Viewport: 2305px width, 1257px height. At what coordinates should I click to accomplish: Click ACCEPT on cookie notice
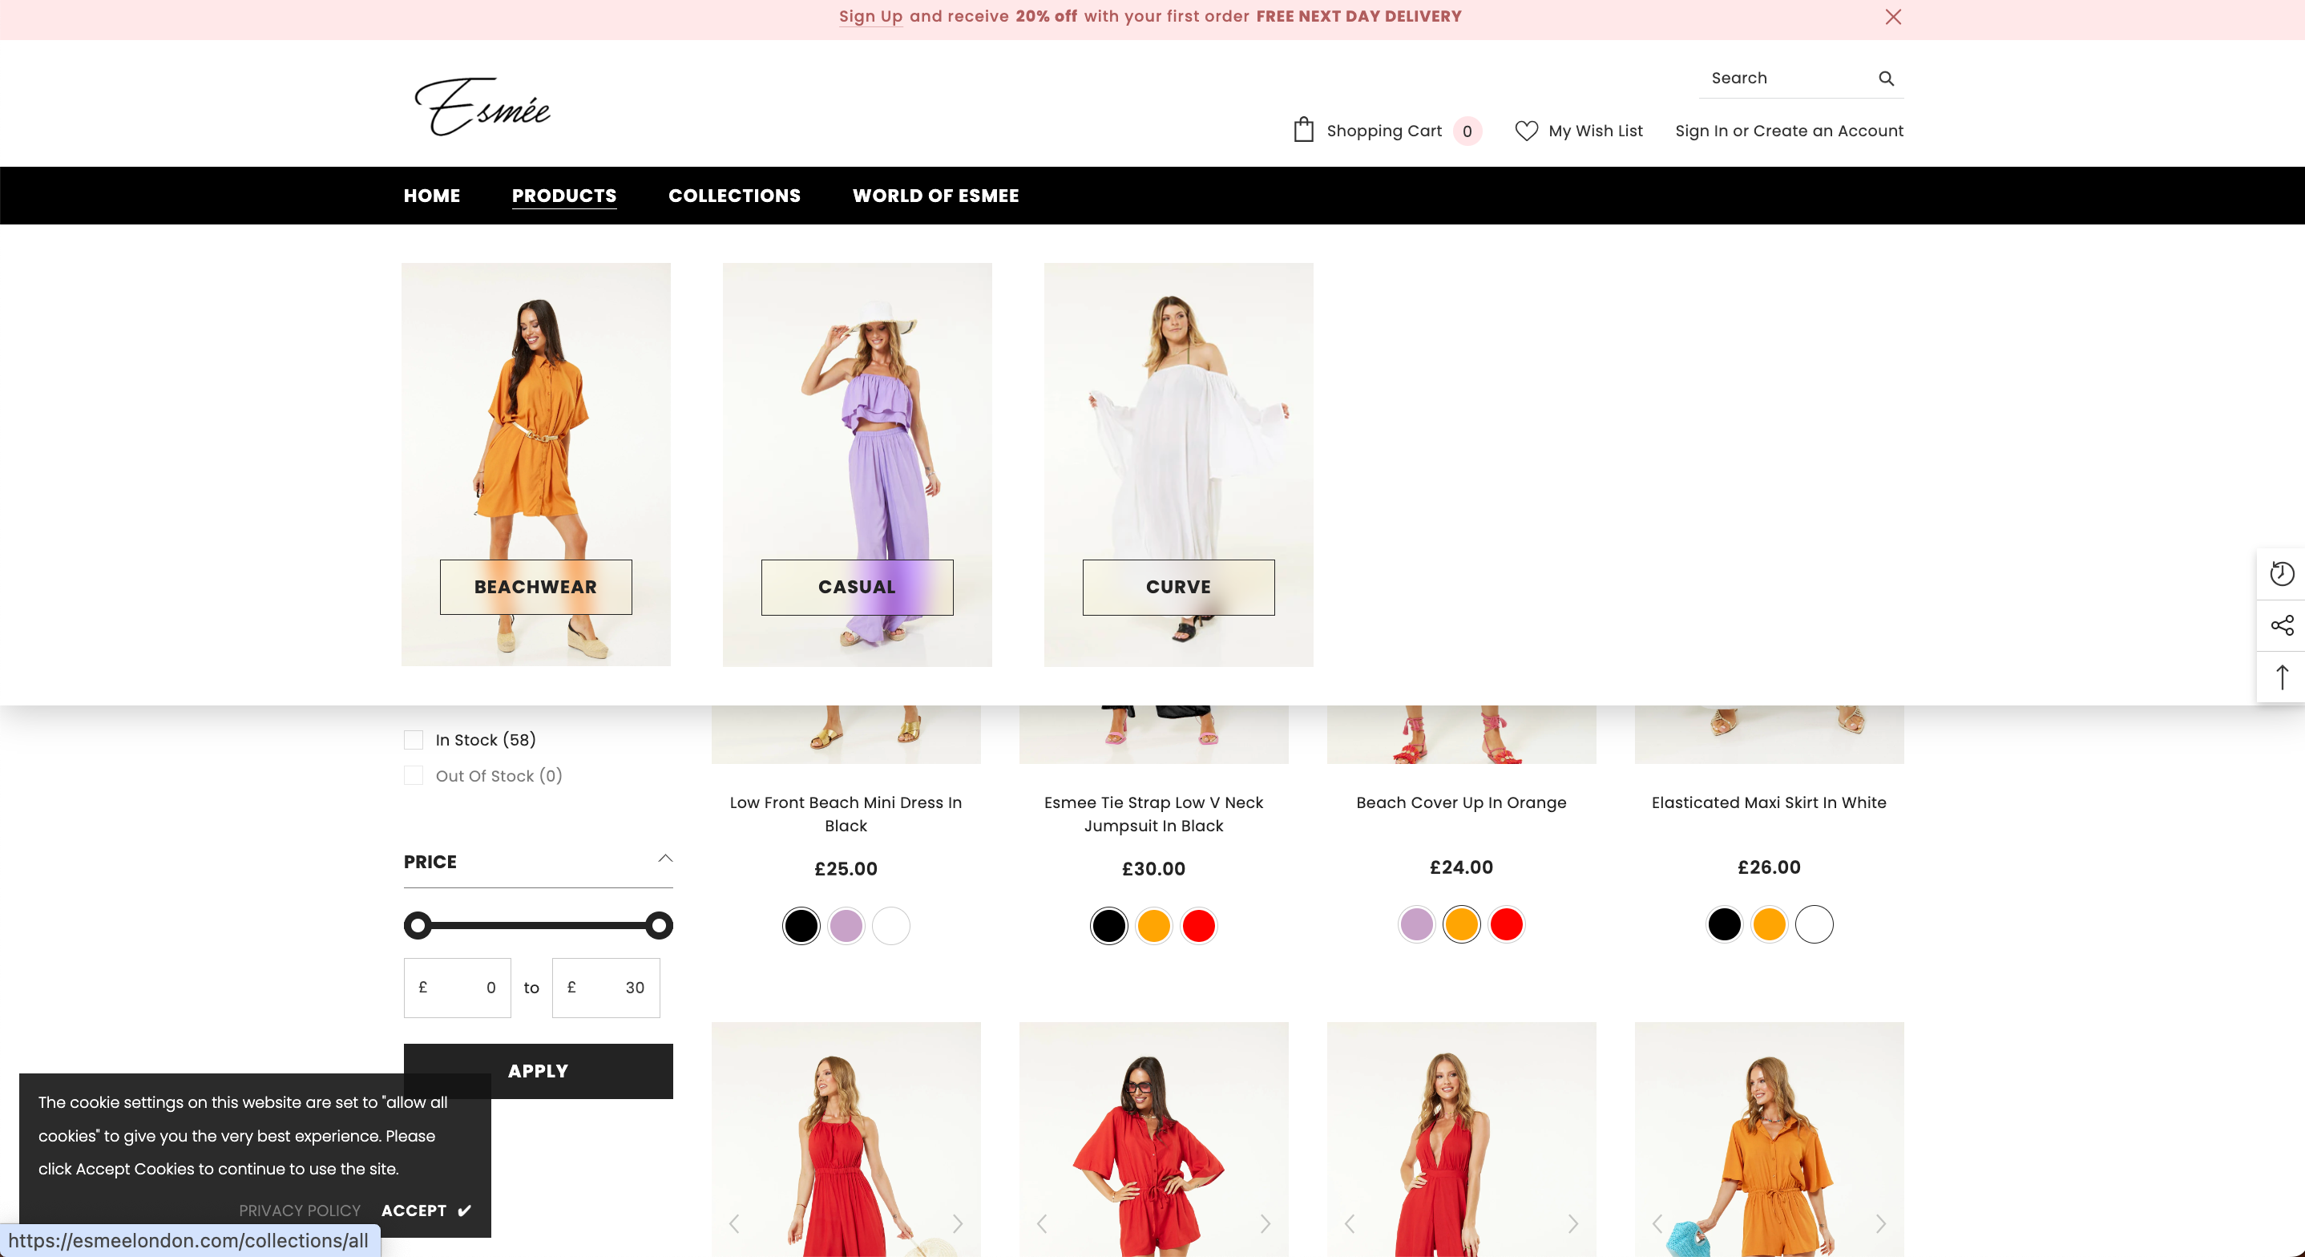414,1211
